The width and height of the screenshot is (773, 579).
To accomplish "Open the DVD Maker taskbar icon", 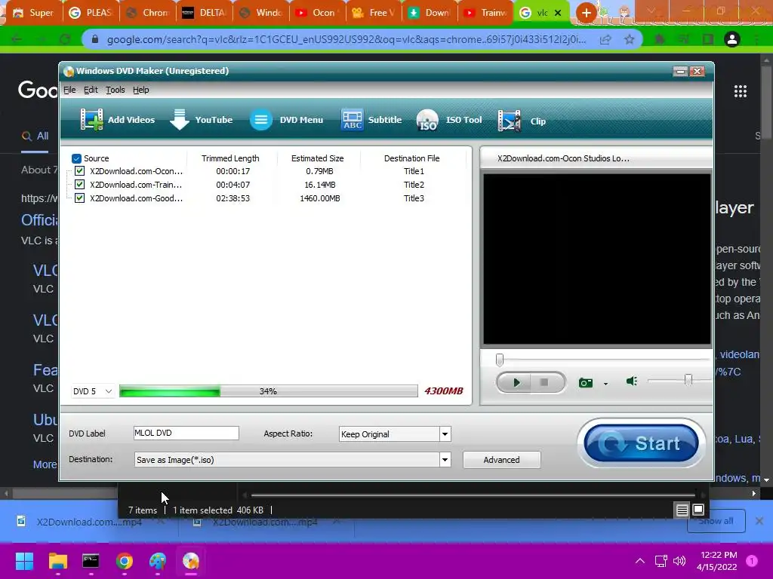I will coord(191,561).
